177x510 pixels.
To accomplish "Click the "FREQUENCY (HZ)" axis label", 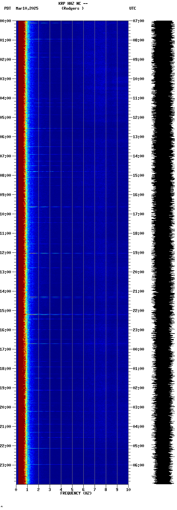I will [76, 493].
